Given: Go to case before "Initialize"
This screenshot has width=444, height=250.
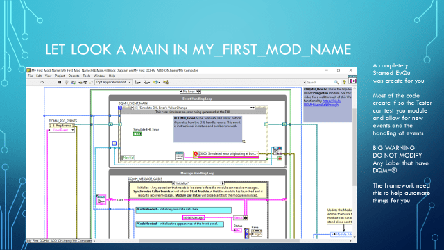Looking at the screenshot, I should (173, 183).
